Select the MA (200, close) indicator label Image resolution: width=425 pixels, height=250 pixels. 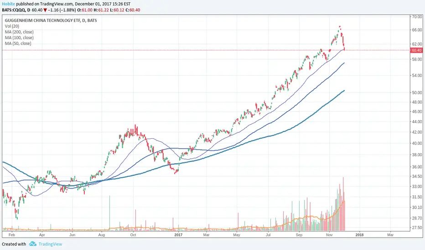19,32
